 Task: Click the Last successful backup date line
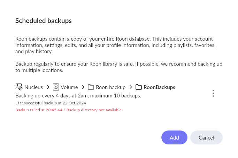[51, 103]
